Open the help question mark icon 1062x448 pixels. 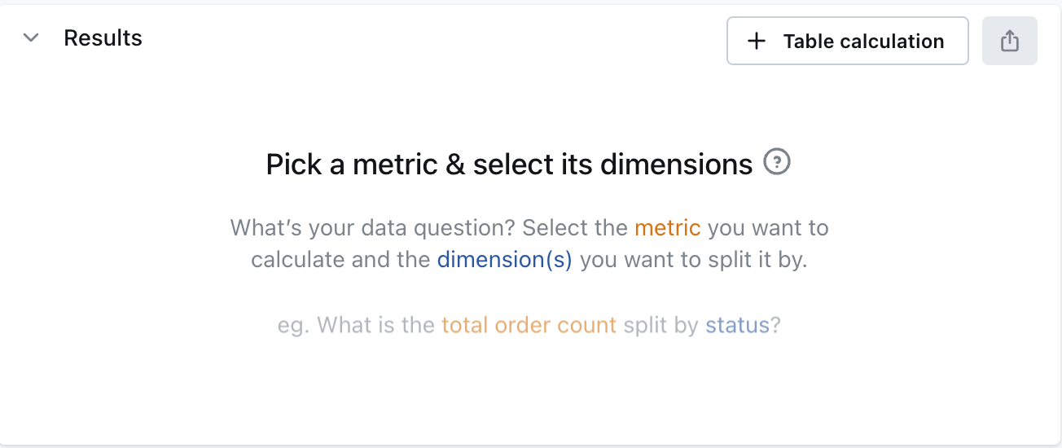777,163
